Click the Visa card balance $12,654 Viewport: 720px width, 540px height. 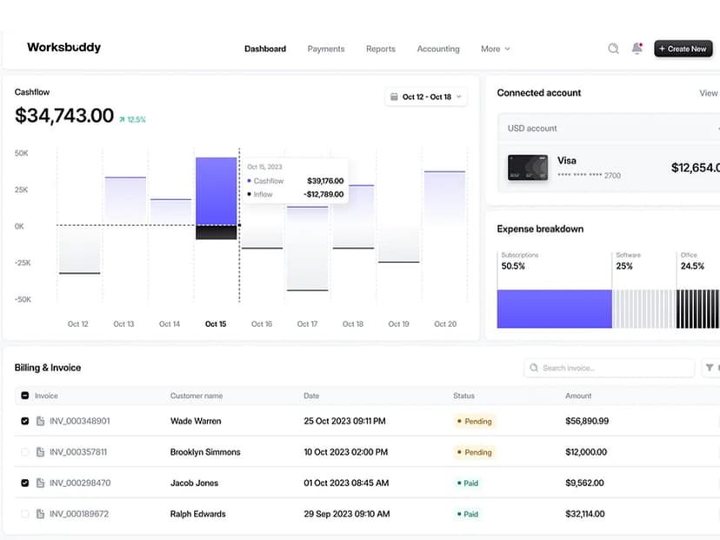[x=695, y=168]
